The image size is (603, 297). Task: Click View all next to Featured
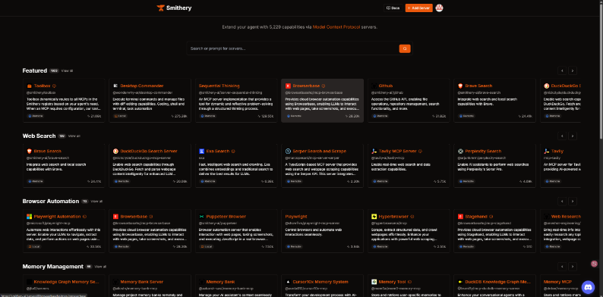(x=67, y=71)
